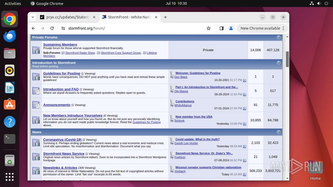Close the Stormfront tab
This screenshot has height=187, width=333.
click(156, 17)
